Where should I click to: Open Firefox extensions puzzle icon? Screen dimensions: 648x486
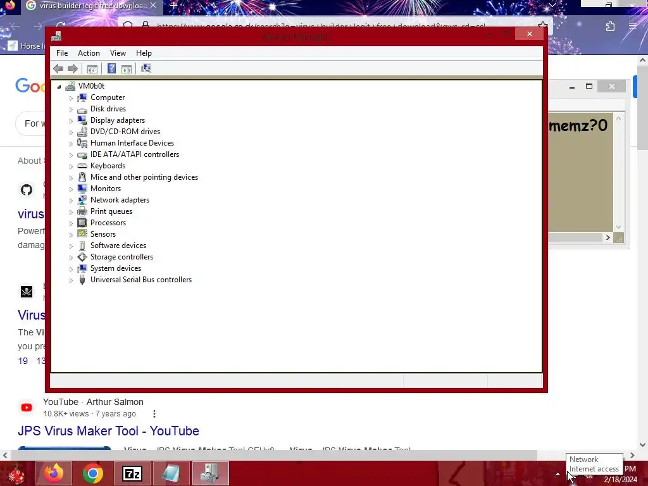611,26
